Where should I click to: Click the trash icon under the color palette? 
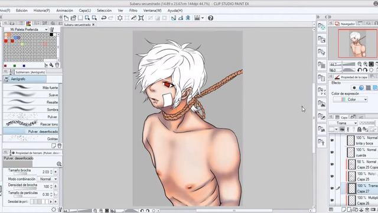(57, 65)
